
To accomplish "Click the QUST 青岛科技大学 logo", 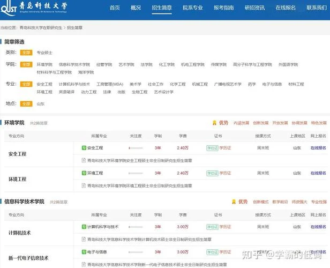I will pyautogui.click(x=34, y=8).
